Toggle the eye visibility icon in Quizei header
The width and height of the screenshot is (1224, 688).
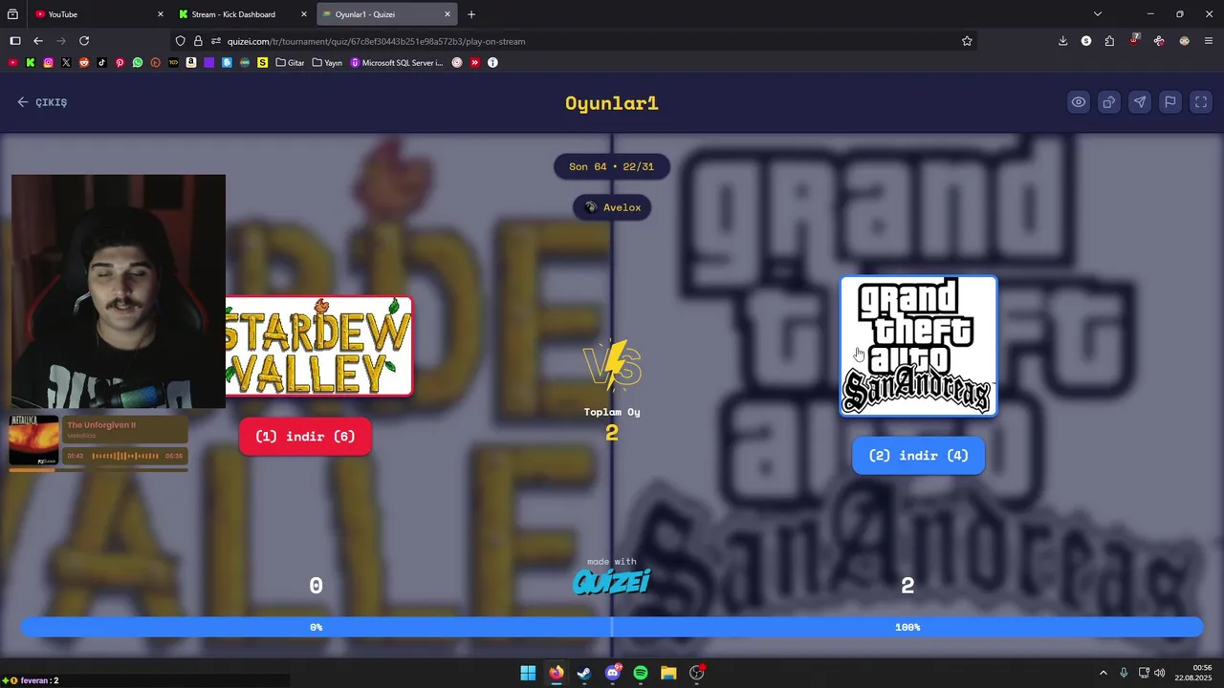(1078, 102)
